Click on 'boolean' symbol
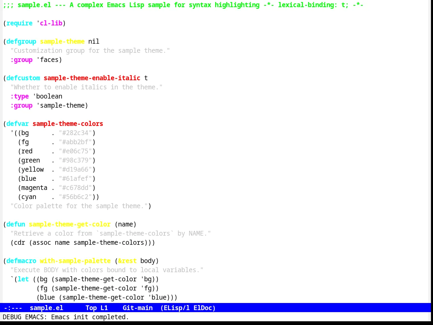This screenshot has width=433, height=325. point(49,96)
